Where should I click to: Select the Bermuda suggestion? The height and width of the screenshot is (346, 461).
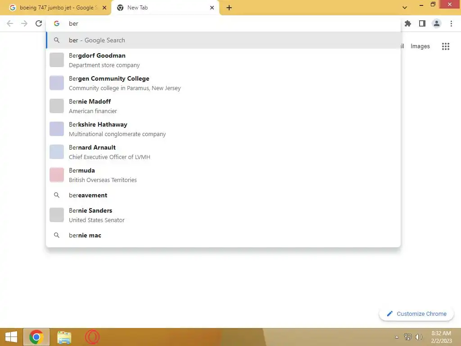223,175
